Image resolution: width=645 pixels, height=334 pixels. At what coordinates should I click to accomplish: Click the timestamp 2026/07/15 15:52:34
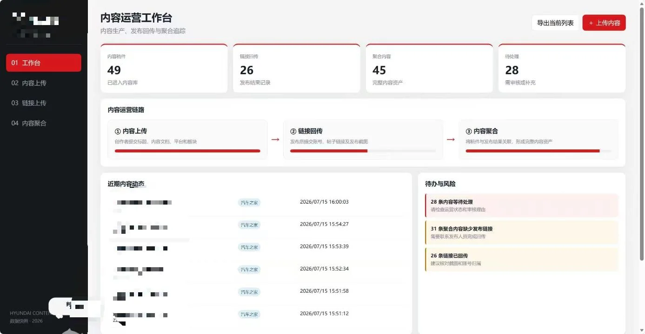pos(324,269)
